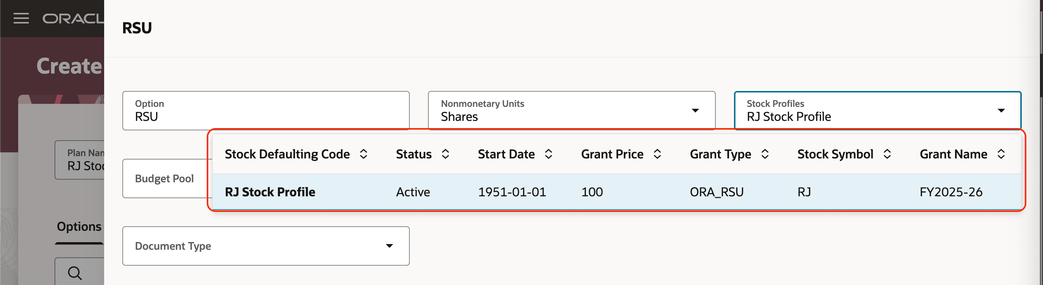Open the Document Type dropdown
This screenshot has width=1043, height=285.
point(389,246)
